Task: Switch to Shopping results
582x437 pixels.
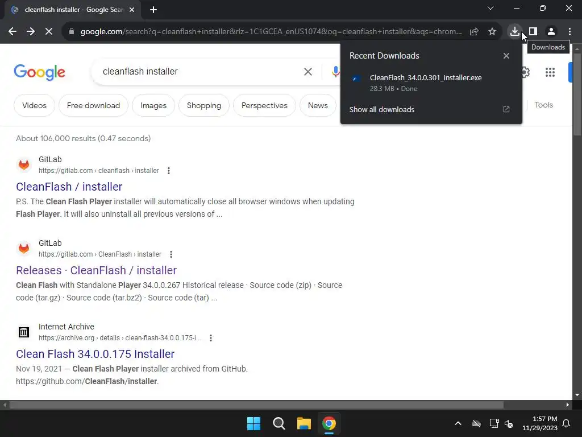Action: 204,105
